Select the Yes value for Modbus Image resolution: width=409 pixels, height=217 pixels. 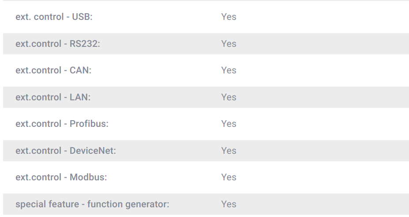[229, 177]
